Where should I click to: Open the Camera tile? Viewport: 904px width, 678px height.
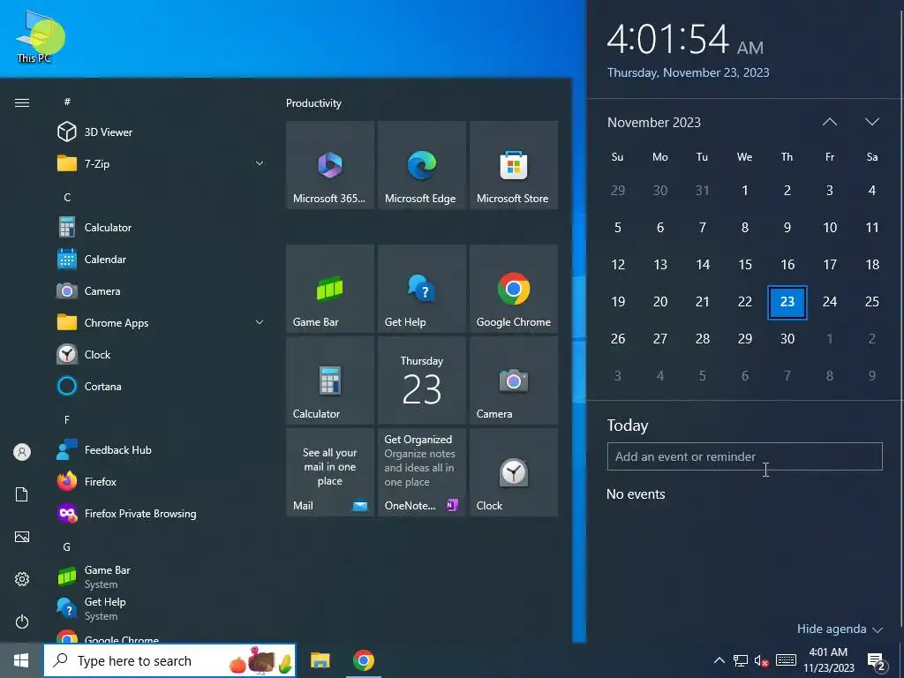(x=514, y=380)
